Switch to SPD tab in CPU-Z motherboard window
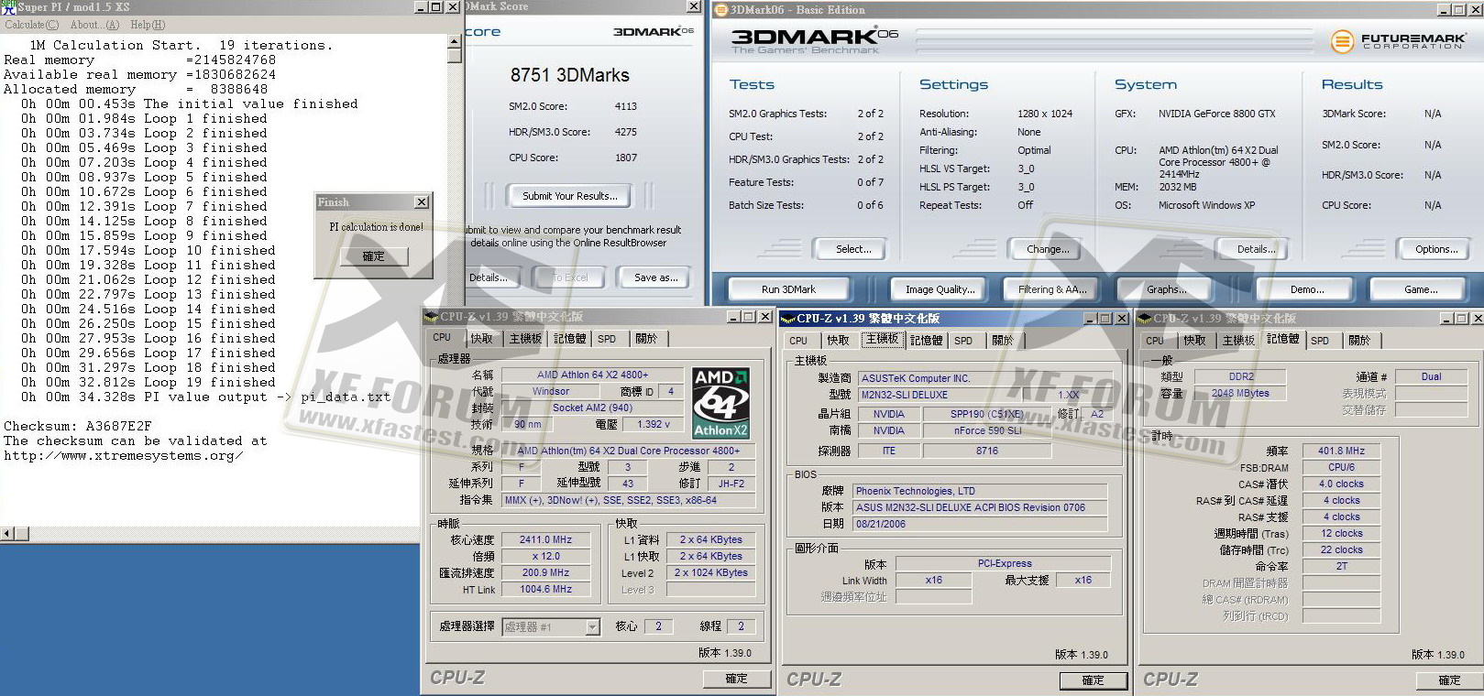Screen dimensions: 1484x696 [x=963, y=341]
